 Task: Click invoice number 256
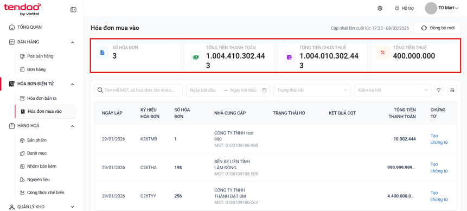tap(178, 196)
